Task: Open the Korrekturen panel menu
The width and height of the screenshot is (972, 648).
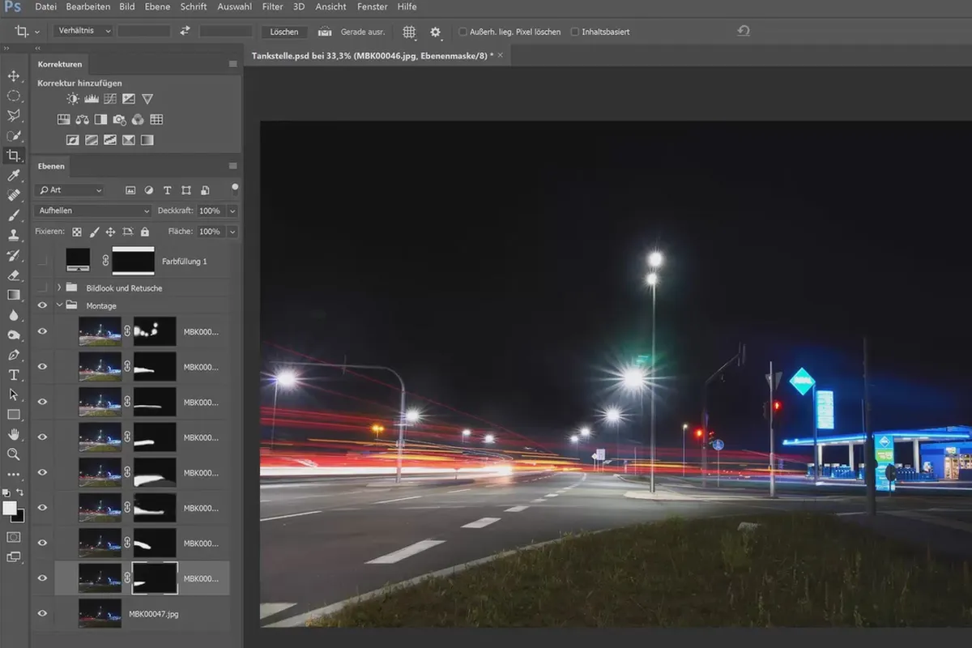Action: [x=233, y=64]
